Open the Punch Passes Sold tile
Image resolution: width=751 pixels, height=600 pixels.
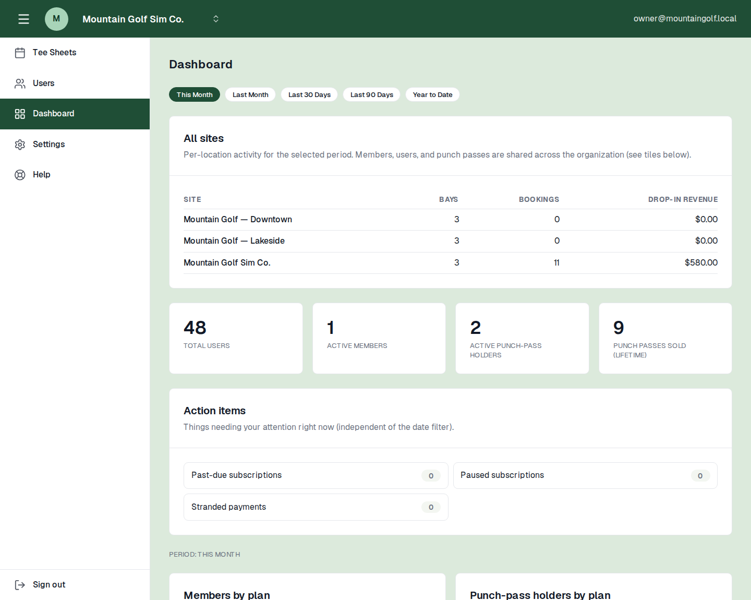665,338
